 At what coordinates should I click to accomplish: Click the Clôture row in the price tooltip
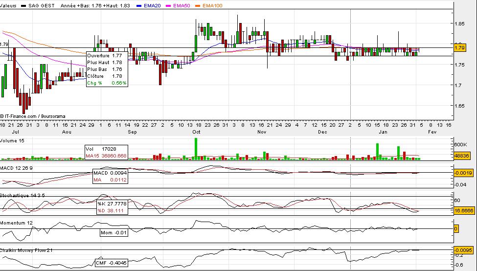point(107,76)
